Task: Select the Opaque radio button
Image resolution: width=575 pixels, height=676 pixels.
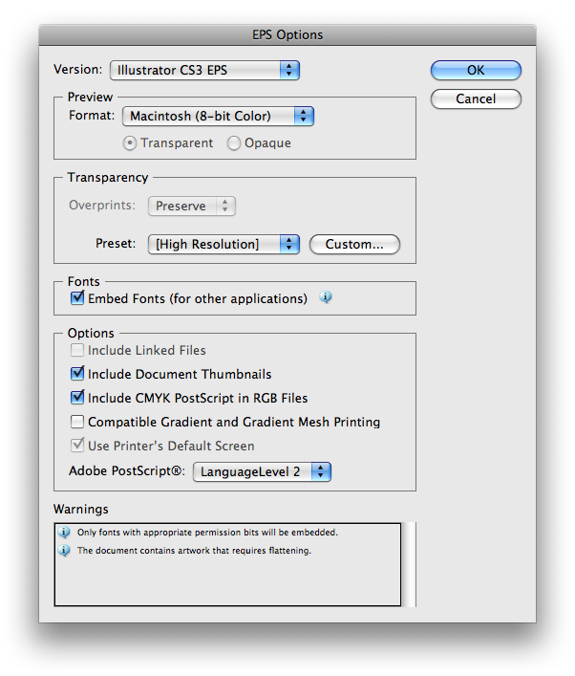Action: click(234, 143)
